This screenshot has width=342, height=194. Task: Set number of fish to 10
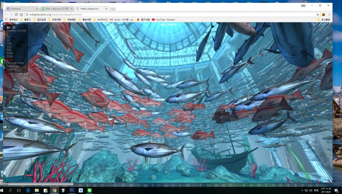tap(8, 37)
